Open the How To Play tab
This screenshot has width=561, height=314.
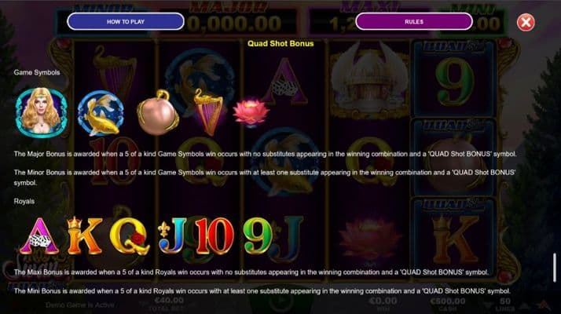pyautogui.click(x=126, y=21)
